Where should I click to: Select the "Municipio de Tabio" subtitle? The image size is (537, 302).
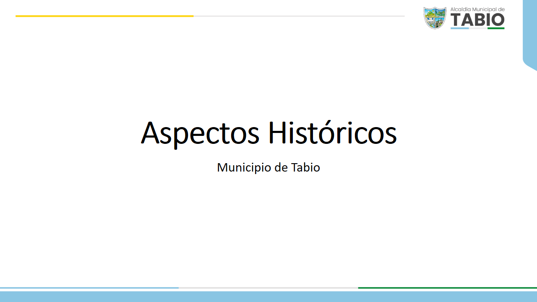pos(268,167)
